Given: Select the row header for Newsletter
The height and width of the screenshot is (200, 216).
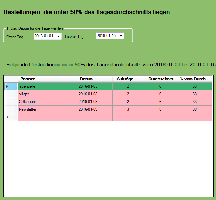Looking at the screenshot, I should coord(11,109).
